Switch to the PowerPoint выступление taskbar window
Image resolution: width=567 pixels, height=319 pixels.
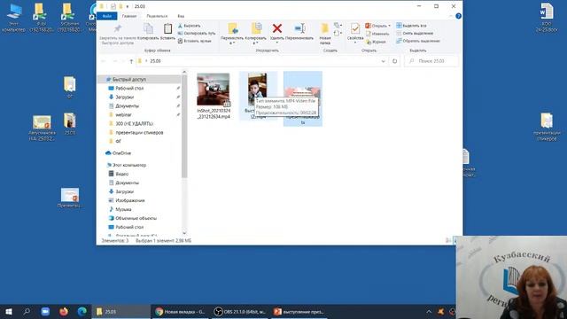tap(299, 311)
